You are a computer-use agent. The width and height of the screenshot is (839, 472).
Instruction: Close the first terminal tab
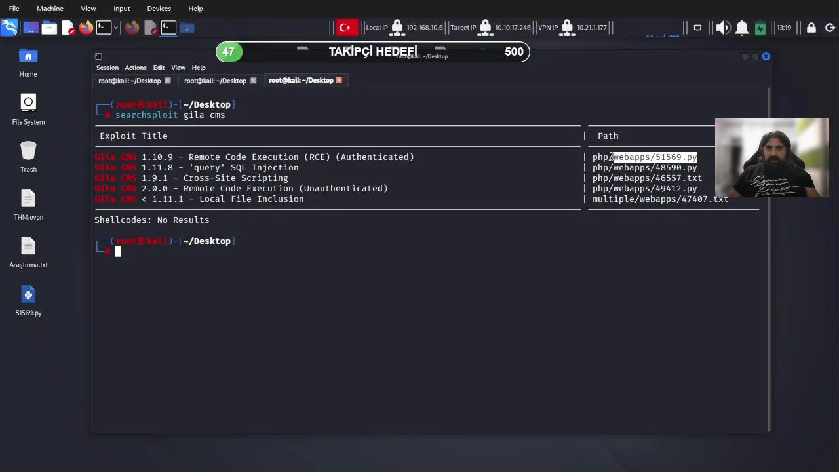coord(168,81)
